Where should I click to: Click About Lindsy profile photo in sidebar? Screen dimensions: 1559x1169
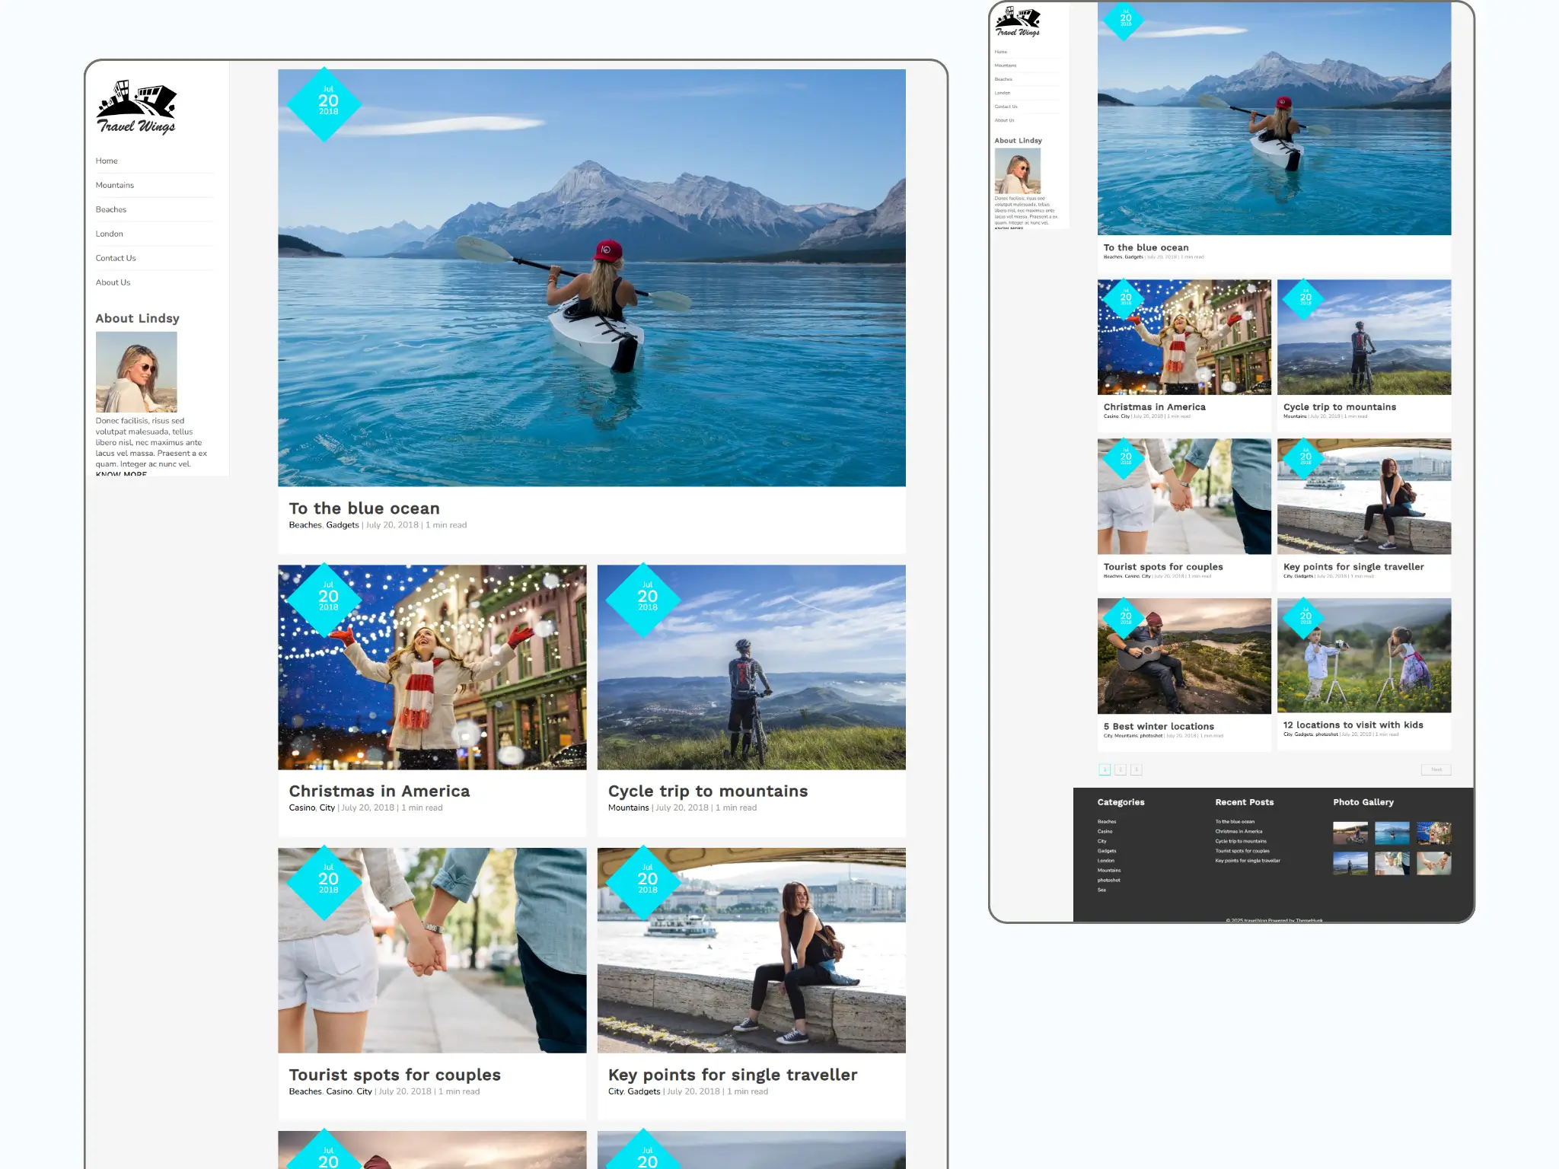[x=136, y=371]
